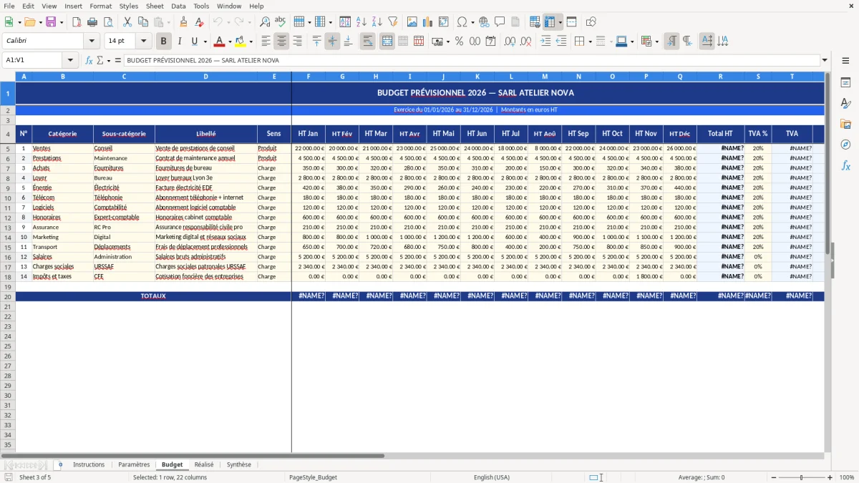Insert a comment
859x483 pixels.
click(x=500, y=22)
